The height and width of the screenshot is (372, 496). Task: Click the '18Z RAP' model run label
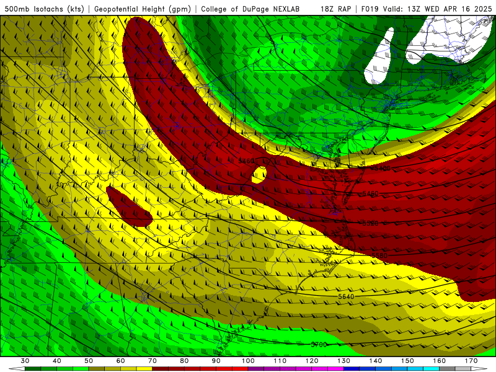(335, 9)
